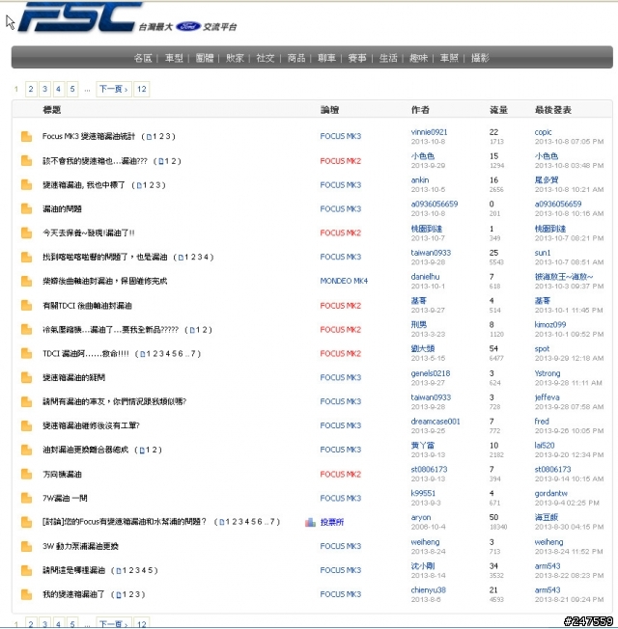Open FOCUS MK2 forum in 方向機漏油 row
The width and height of the screenshot is (618, 629).
coord(341,474)
